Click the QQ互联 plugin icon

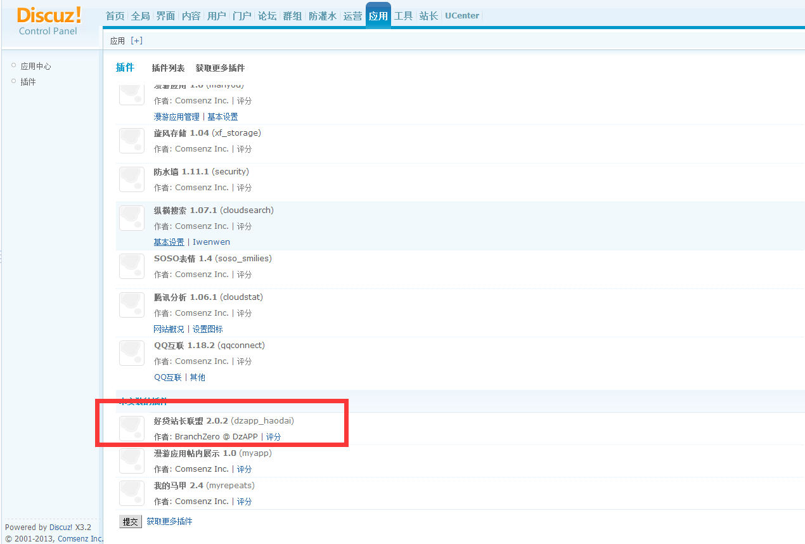(132, 353)
